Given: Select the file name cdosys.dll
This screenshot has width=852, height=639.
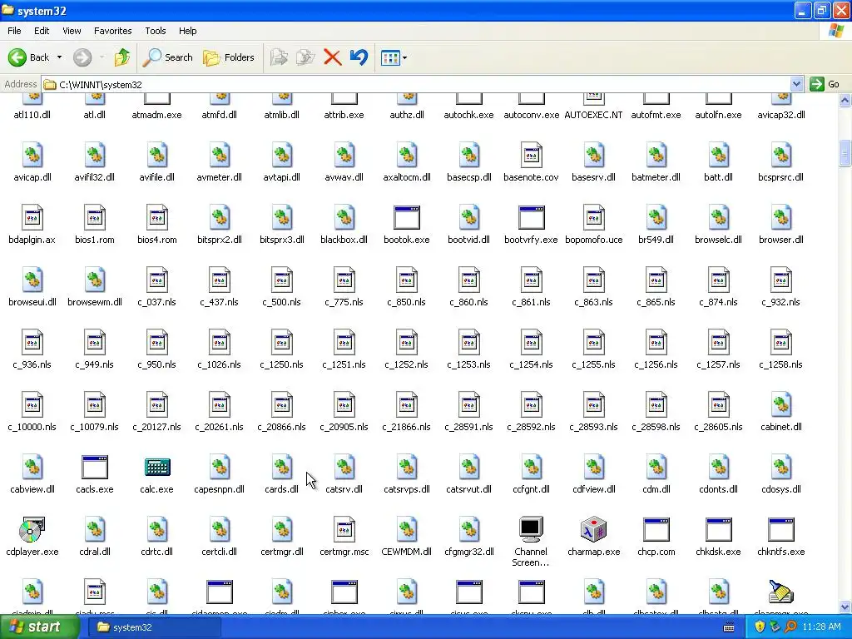Looking at the screenshot, I should coord(780,489).
